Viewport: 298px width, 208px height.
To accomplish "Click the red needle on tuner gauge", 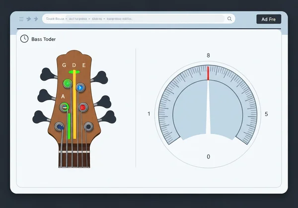I will click(208, 73).
